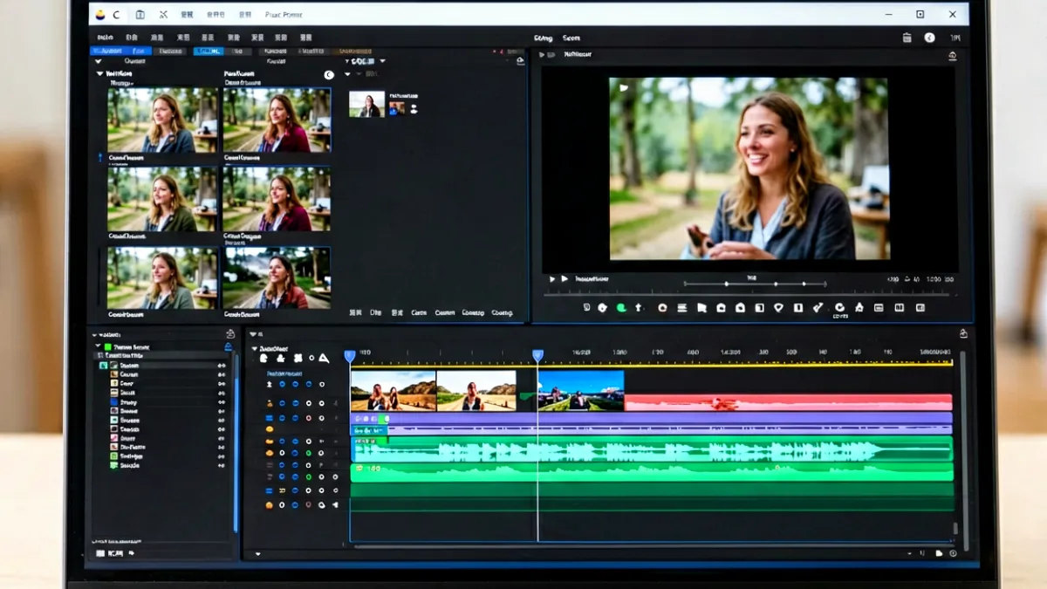Viewport: 1047px width, 589px height.
Task: Click the grid icon at the bottom-left of the project panel
Action: click(x=100, y=553)
